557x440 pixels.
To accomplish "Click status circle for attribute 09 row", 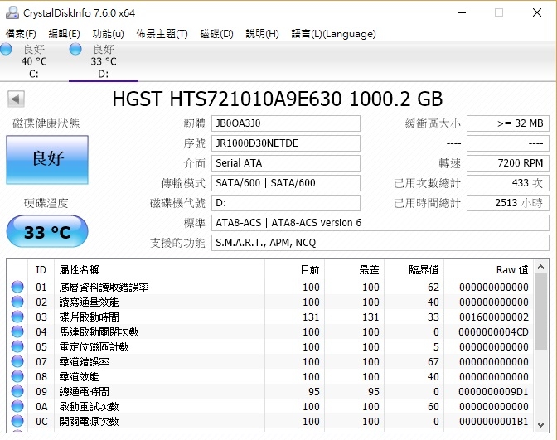I will point(17,391).
